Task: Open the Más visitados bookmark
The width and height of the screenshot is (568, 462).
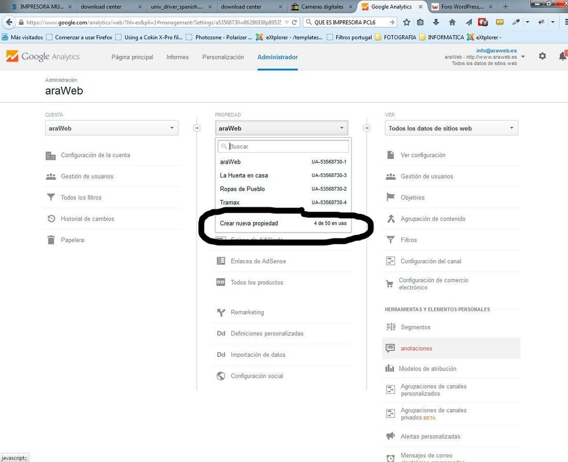Action: pyautogui.click(x=22, y=37)
